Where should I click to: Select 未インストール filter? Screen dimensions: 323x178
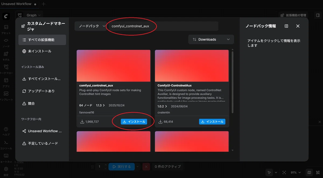(x=42, y=51)
